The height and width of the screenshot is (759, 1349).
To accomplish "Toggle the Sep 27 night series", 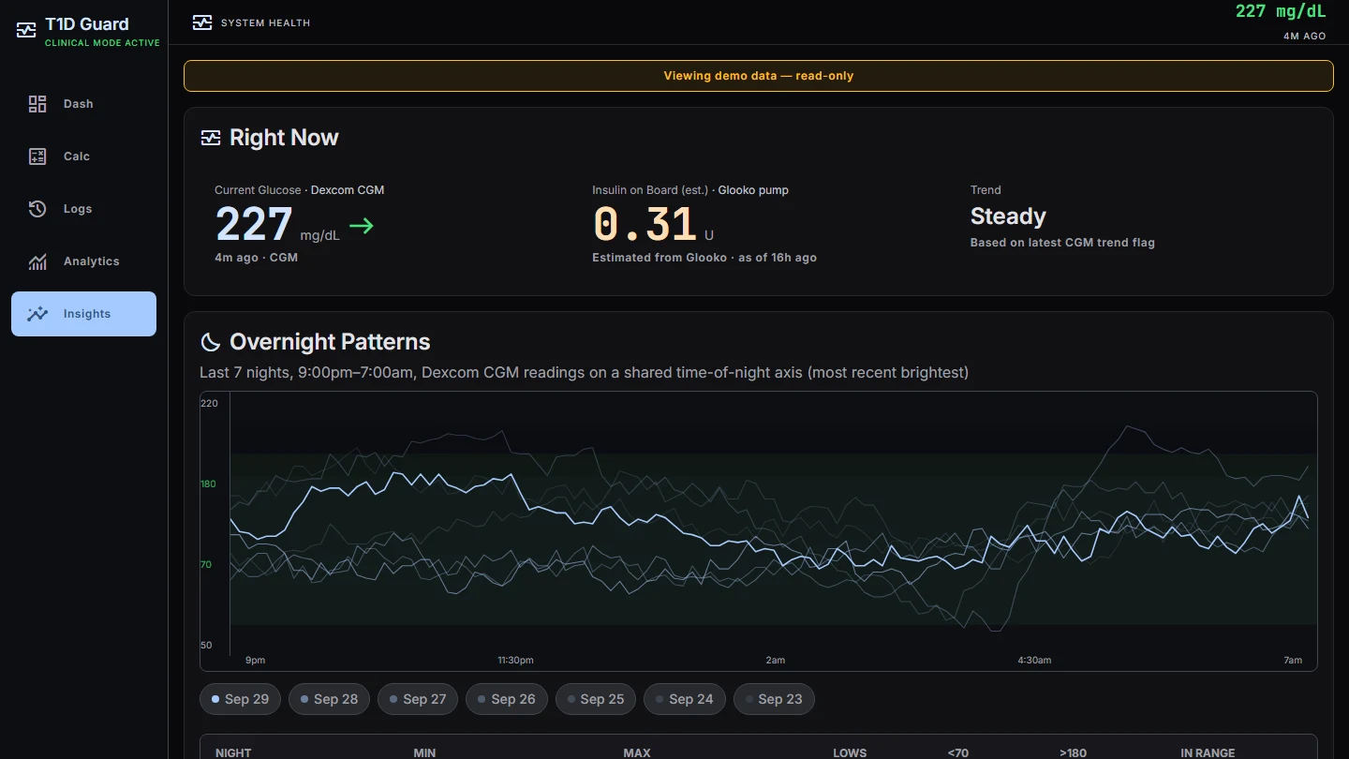I will [x=418, y=699].
